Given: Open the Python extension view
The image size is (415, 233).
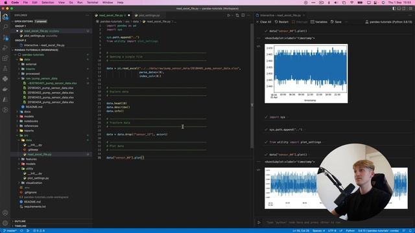Looking at the screenshot, I should tap(5, 79).
